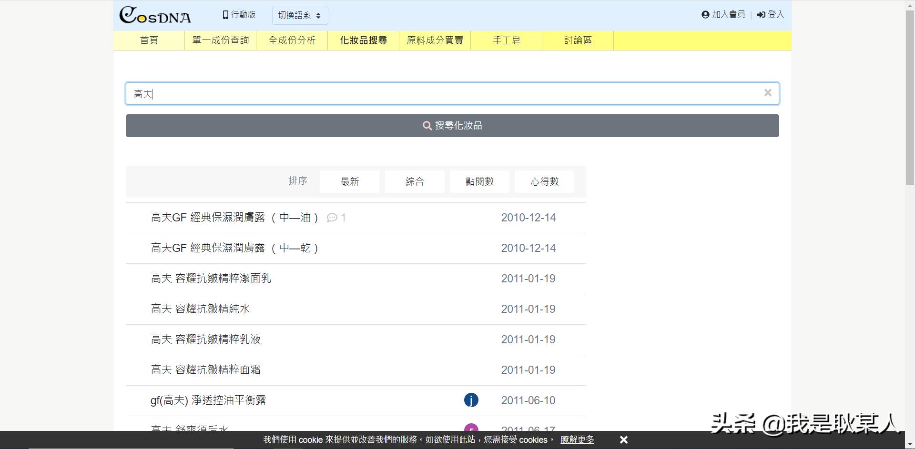Open the 瞭解更多 cookie link
This screenshot has height=449, width=915.
pos(576,440)
